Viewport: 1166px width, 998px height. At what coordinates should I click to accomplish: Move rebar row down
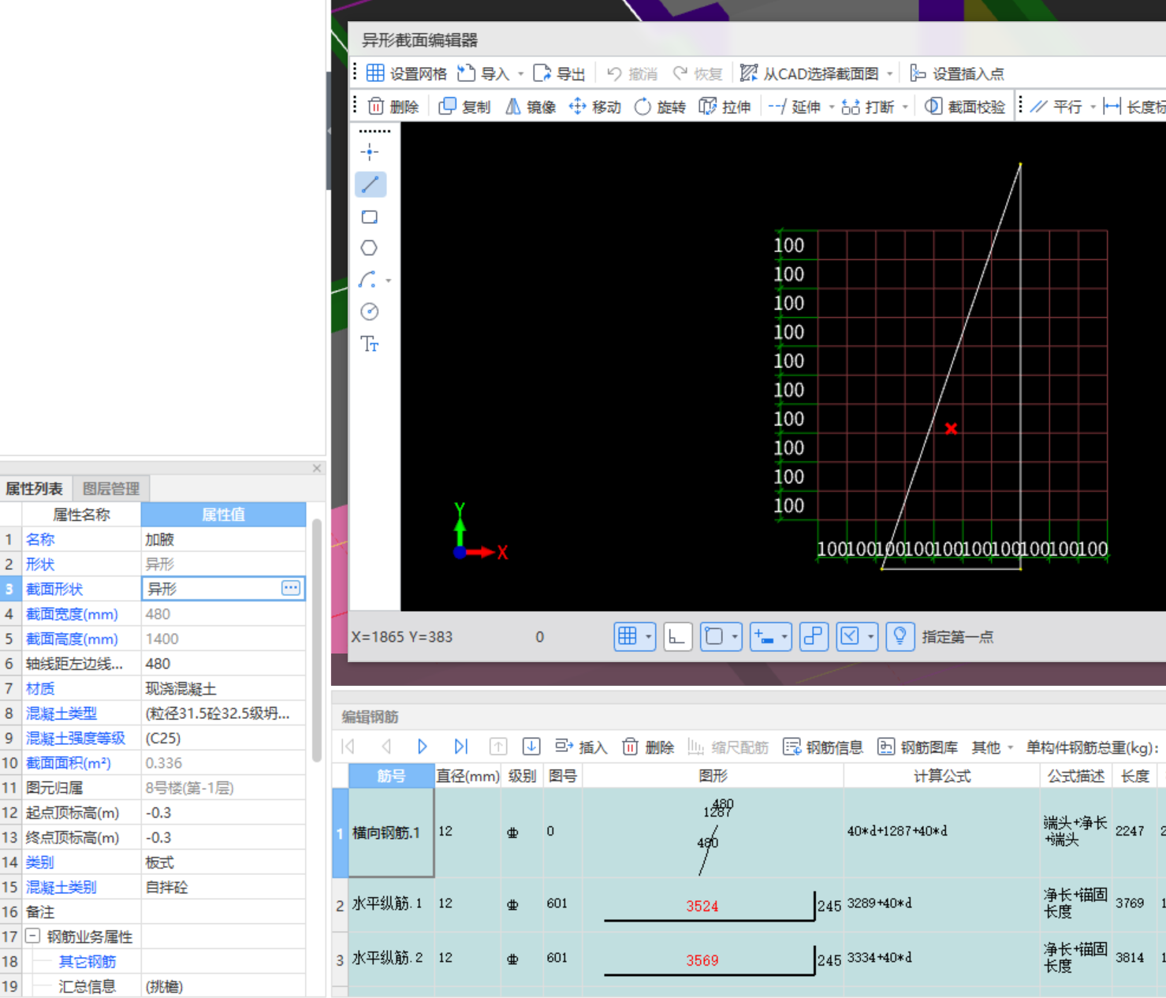[531, 747]
